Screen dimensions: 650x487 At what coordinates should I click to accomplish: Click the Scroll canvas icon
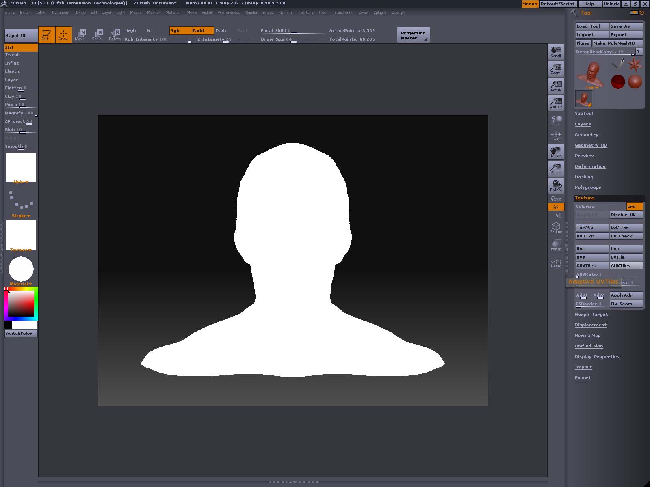(556, 52)
